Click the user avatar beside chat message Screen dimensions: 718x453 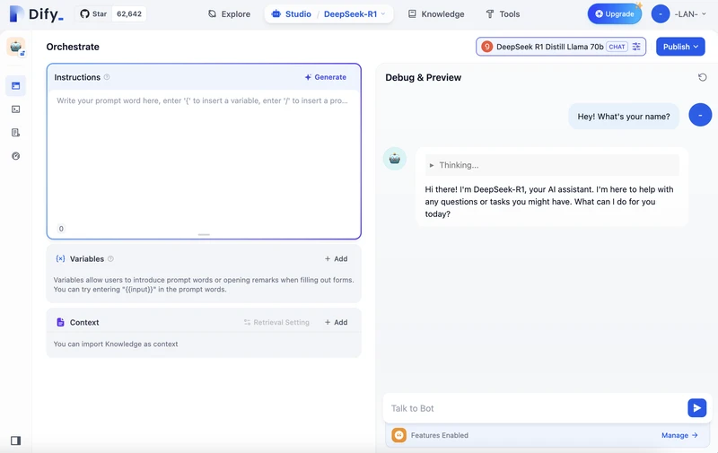click(700, 115)
